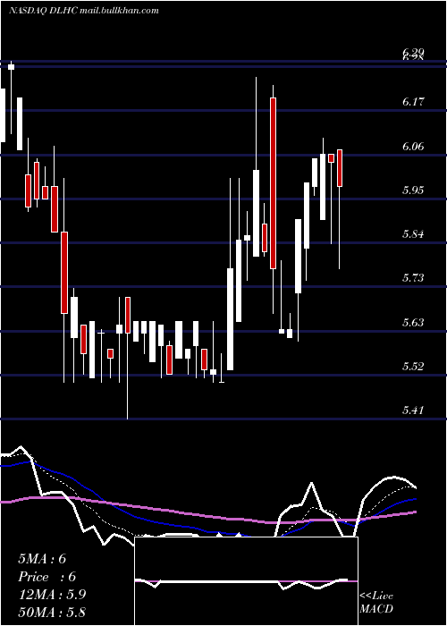Viewport: 447px width, 626px height.
Task: Click the 5.52 price axis label
Action: (413, 366)
